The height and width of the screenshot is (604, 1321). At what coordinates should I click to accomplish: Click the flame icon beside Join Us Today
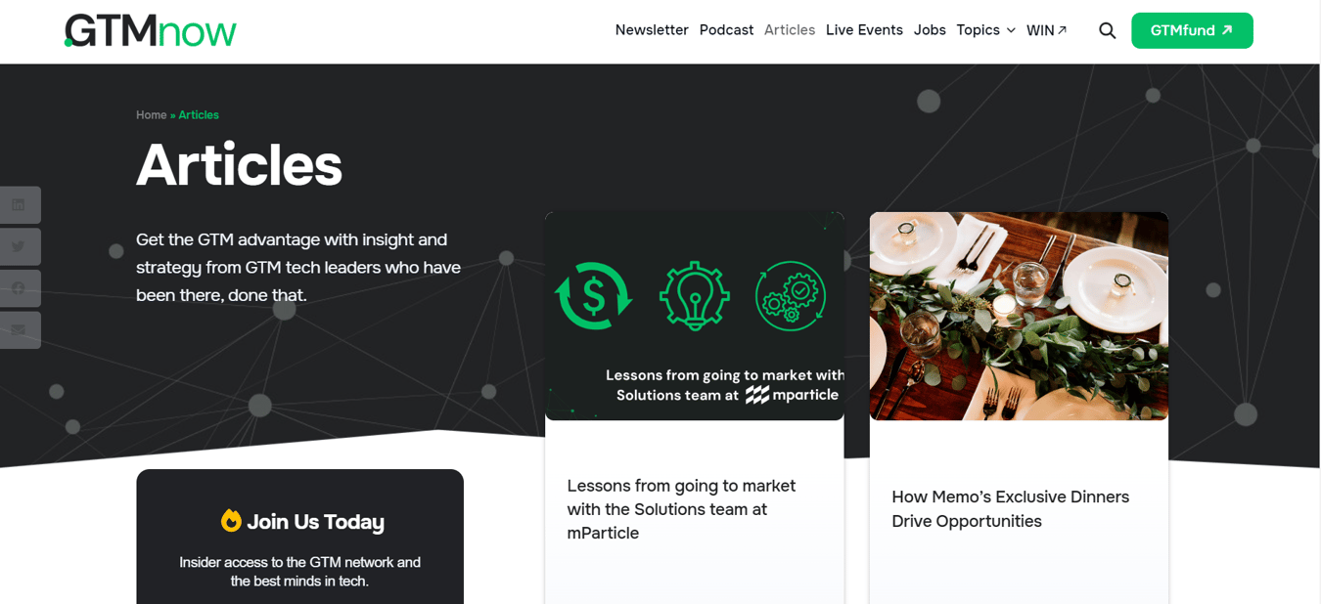coord(231,521)
